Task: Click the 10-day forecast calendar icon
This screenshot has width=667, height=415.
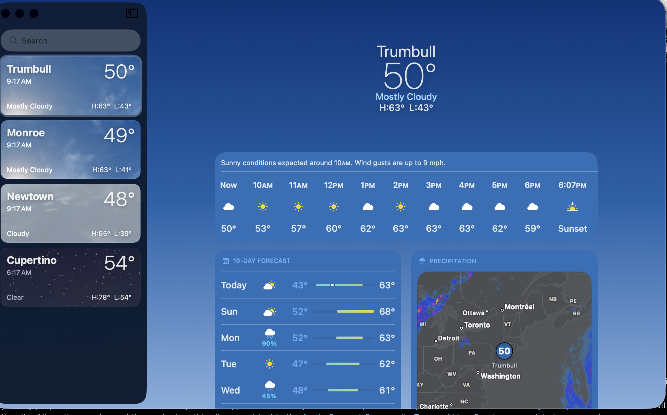Action: click(x=226, y=261)
